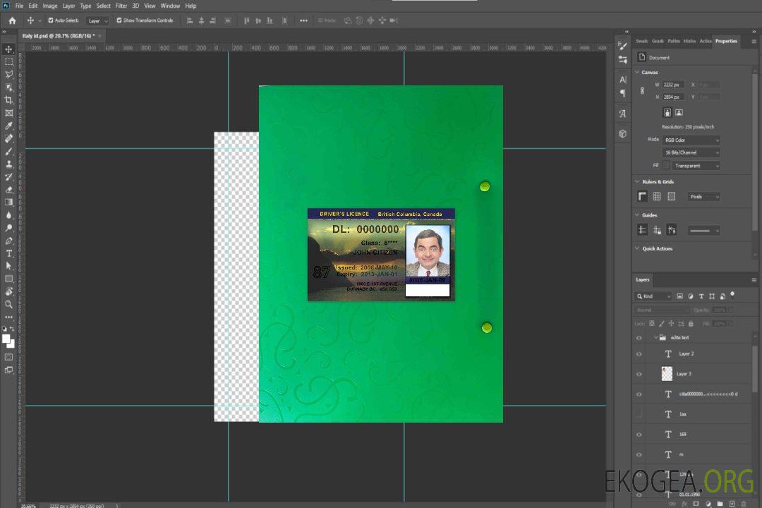The height and width of the screenshot is (508, 762).
Task: Activate the Zoom tool
Action: [8, 304]
